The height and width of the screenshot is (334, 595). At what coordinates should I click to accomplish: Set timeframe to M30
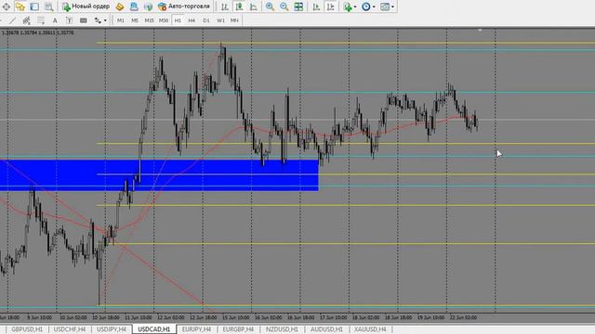(x=164, y=20)
